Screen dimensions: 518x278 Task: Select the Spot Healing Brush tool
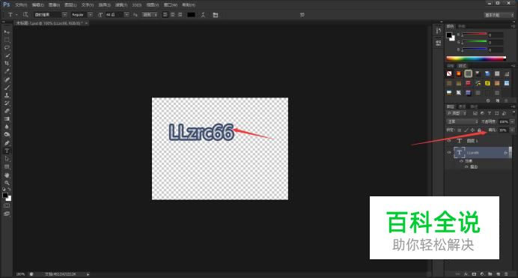coord(7,79)
